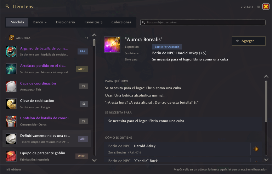Select Confalón de batalla icon
Viewport: 272px width, 174px height.
(11, 121)
